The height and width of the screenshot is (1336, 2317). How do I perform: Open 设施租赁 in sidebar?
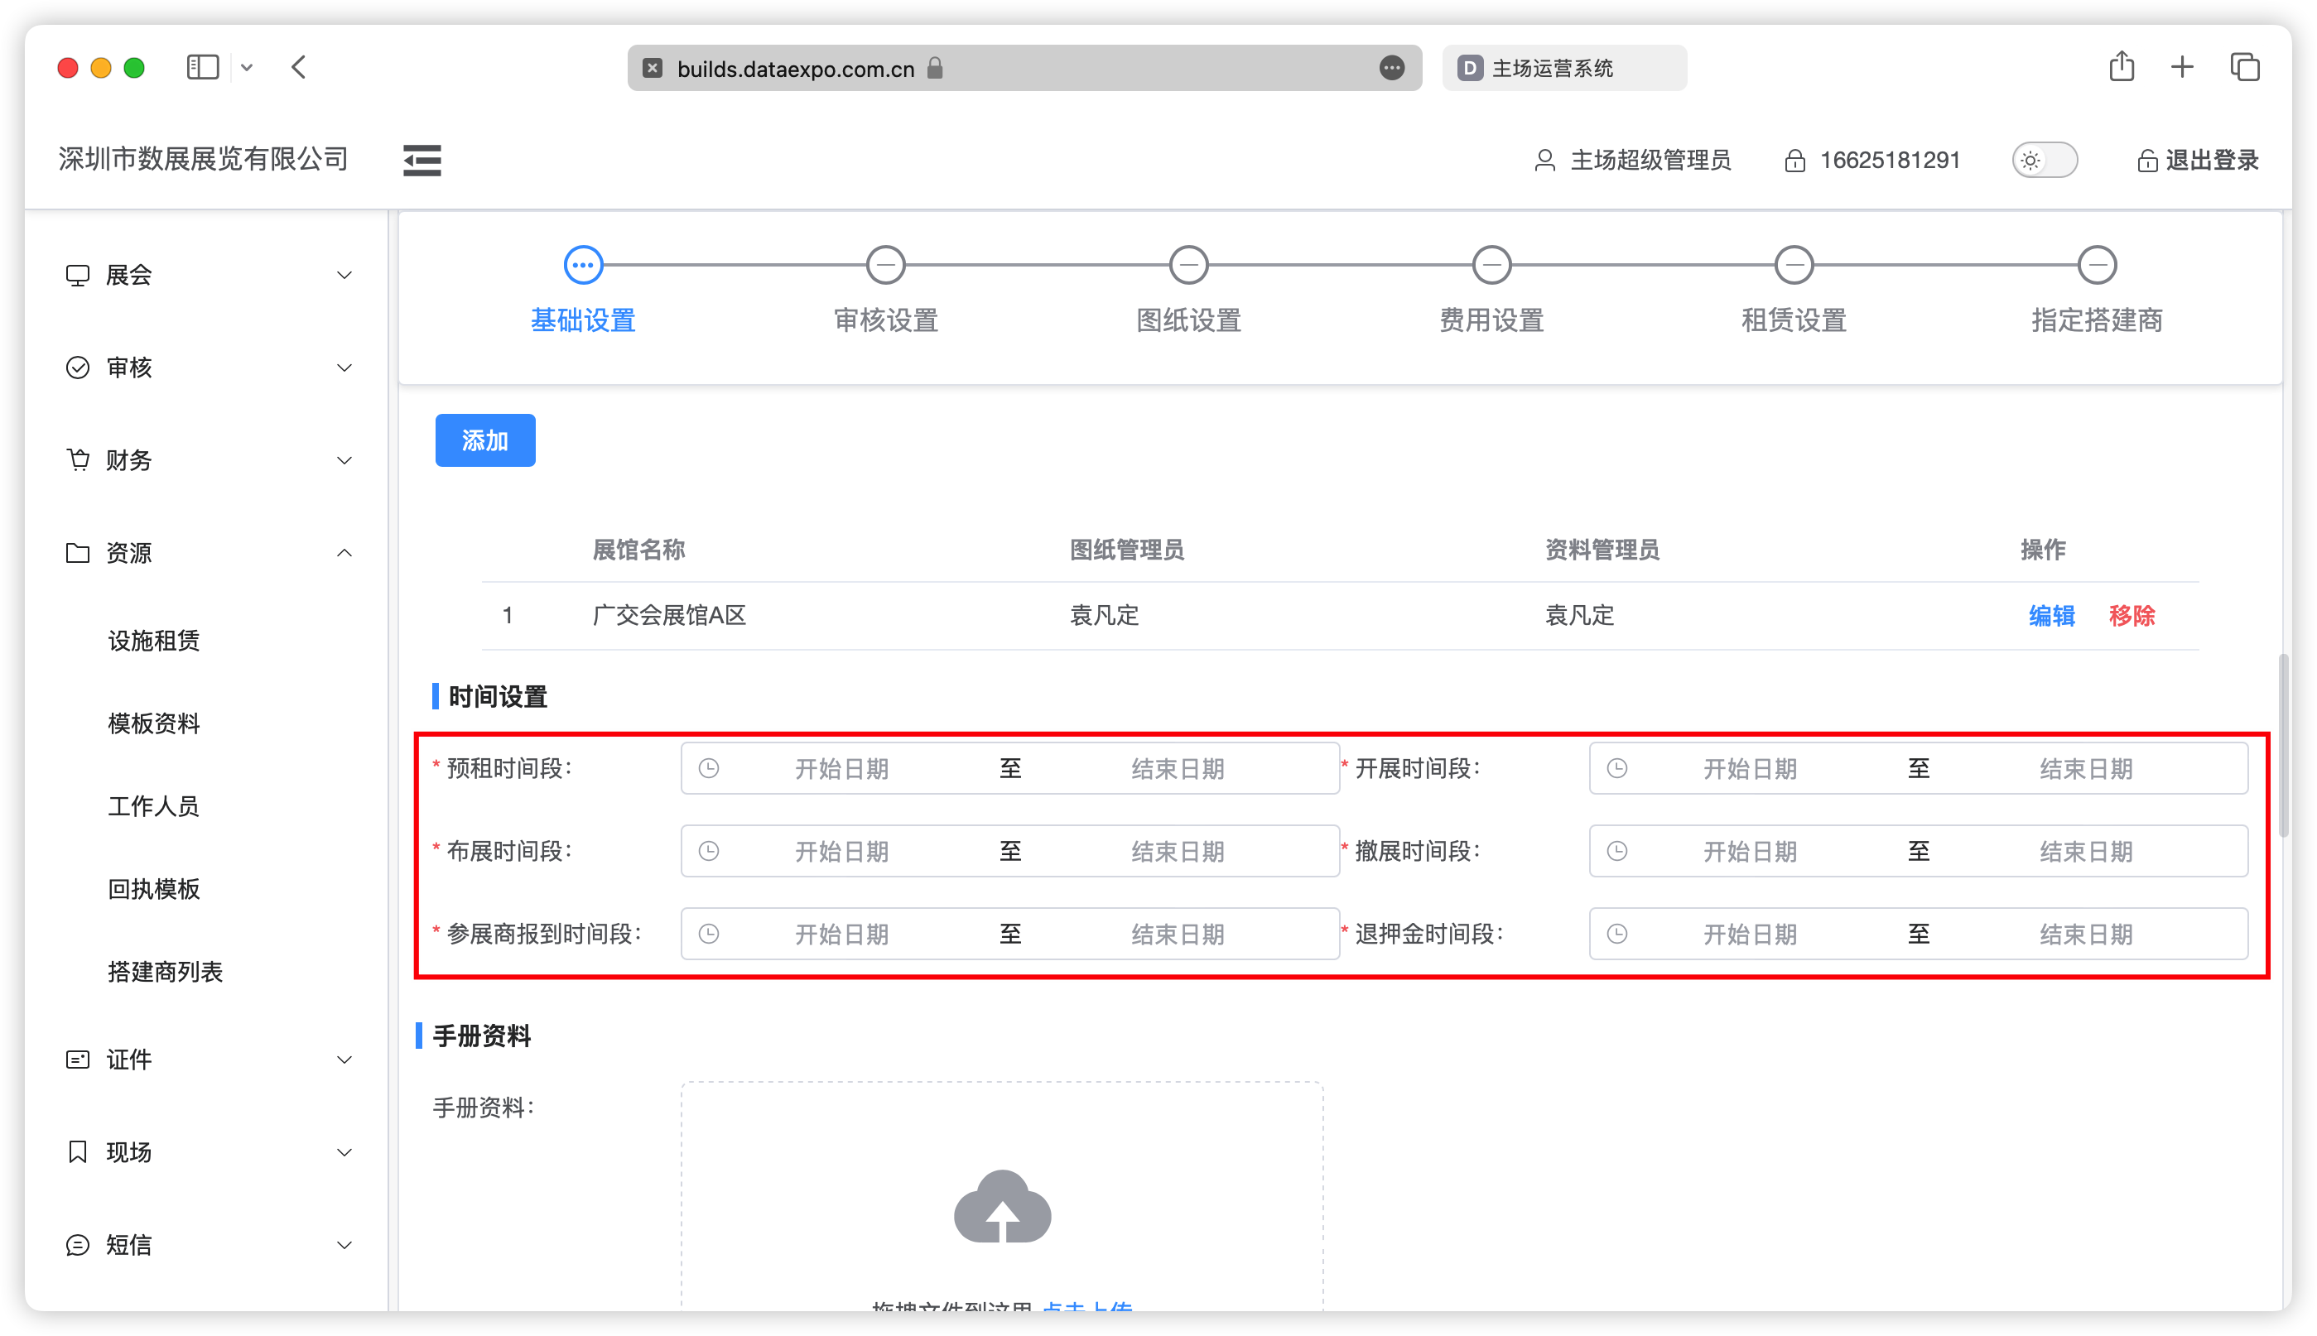pyautogui.click(x=153, y=641)
